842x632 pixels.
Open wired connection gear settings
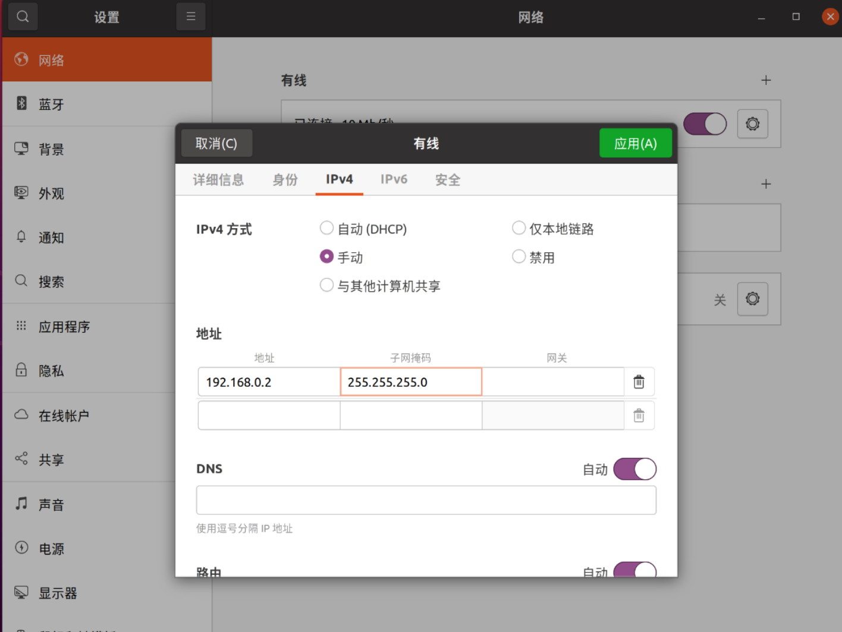[752, 124]
